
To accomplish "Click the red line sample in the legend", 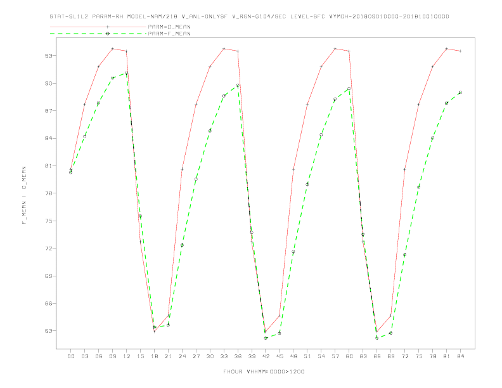I will point(98,27).
